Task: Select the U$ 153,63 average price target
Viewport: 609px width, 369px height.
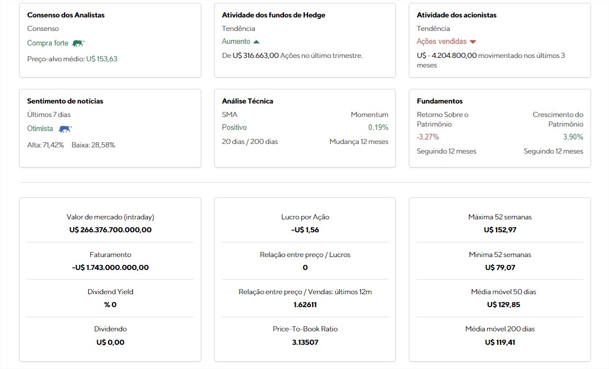Action: click(102, 58)
